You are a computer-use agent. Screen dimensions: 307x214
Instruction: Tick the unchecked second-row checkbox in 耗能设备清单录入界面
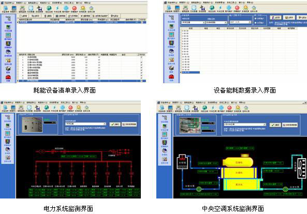pos(141,59)
